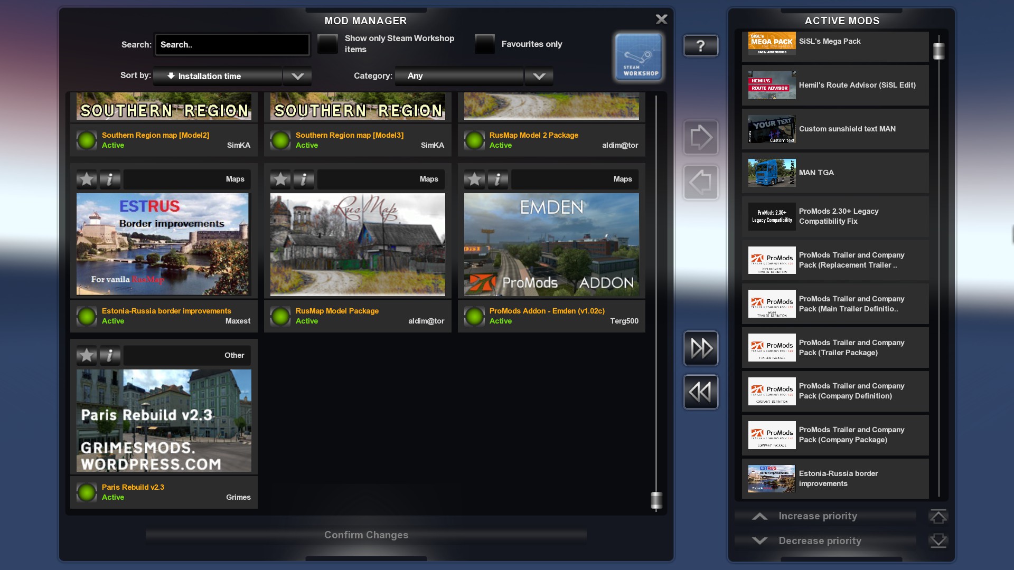Viewport: 1014px width, 570px height.
Task: Favourite the ProMods Addon Emden star
Action: tap(474, 179)
